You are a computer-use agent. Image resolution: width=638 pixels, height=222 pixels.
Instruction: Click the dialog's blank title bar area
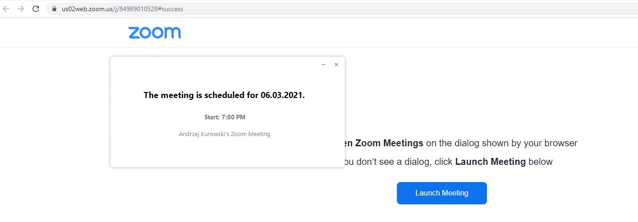tap(214, 65)
